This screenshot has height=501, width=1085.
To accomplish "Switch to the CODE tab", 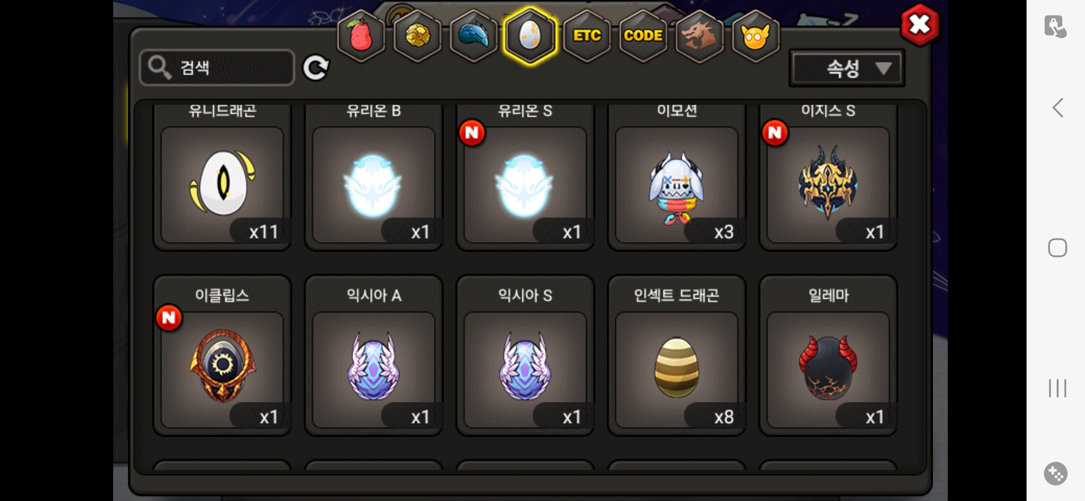I will [x=643, y=36].
